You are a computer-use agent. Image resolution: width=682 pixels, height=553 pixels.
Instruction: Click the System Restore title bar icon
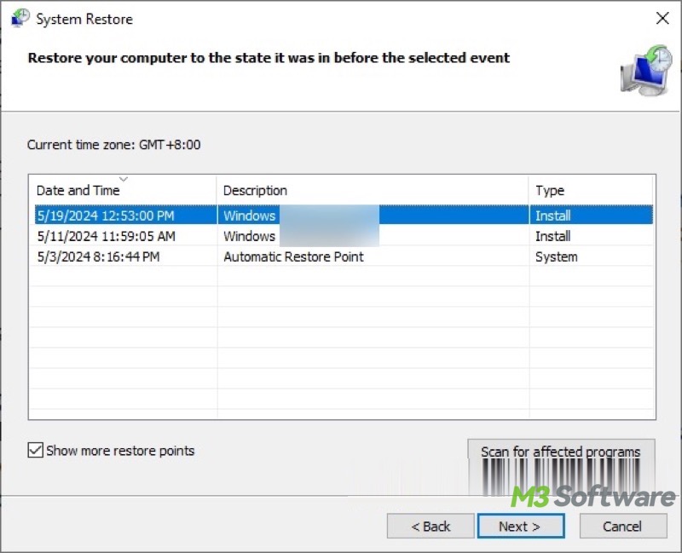tap(19, 18)
